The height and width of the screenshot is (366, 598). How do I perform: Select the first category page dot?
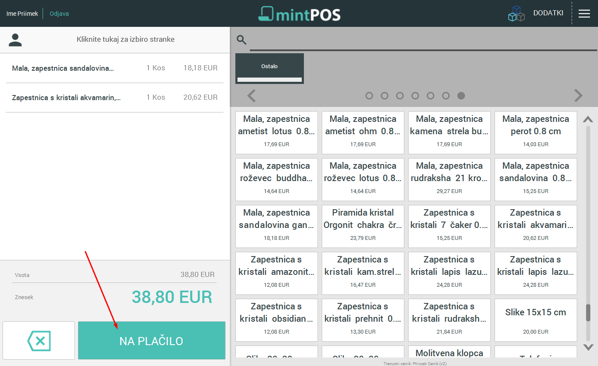tap(369, 96)
